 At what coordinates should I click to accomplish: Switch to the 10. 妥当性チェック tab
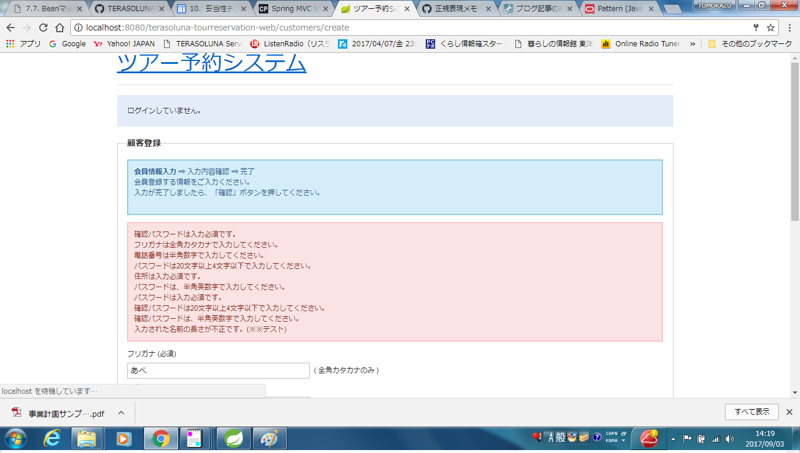point(210,9)
